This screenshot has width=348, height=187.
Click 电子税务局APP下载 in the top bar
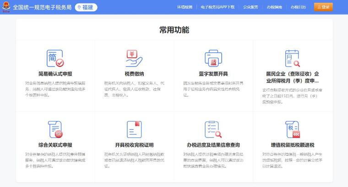tap(217, 7)
